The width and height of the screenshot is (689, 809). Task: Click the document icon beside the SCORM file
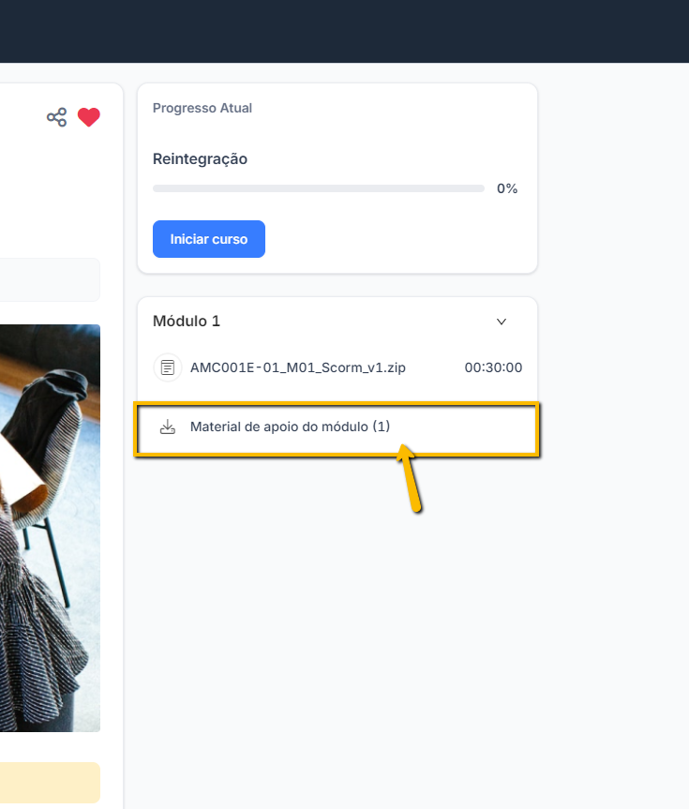click(x=167, y=367)
